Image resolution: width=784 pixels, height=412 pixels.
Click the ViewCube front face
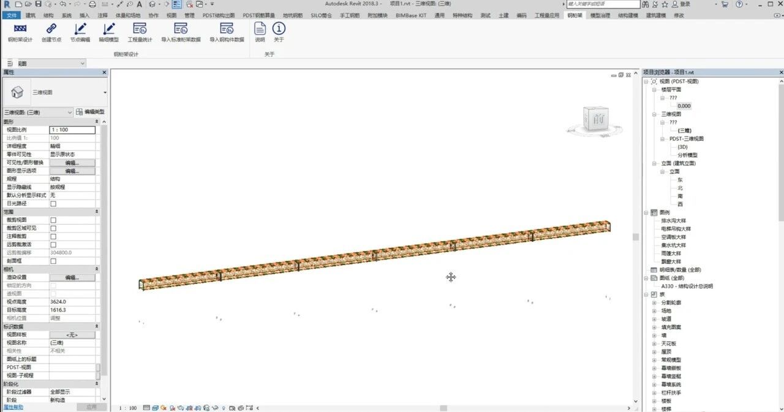[x=596, y=119]
